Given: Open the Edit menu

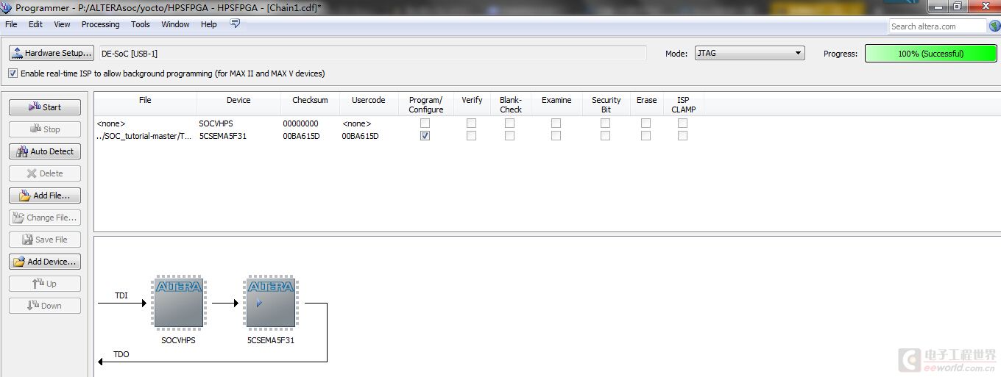Looking at the screenshot, I should [x=35, y=24].
